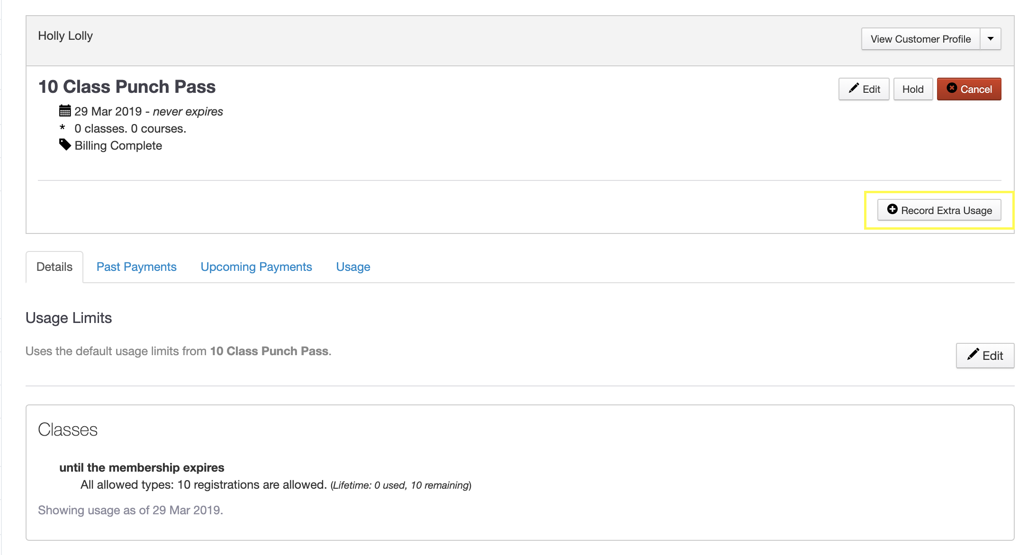This screenshot has width=1028, height=555.
Task: Click the red Cancel button's X icon
Action: tap(951, 88)
